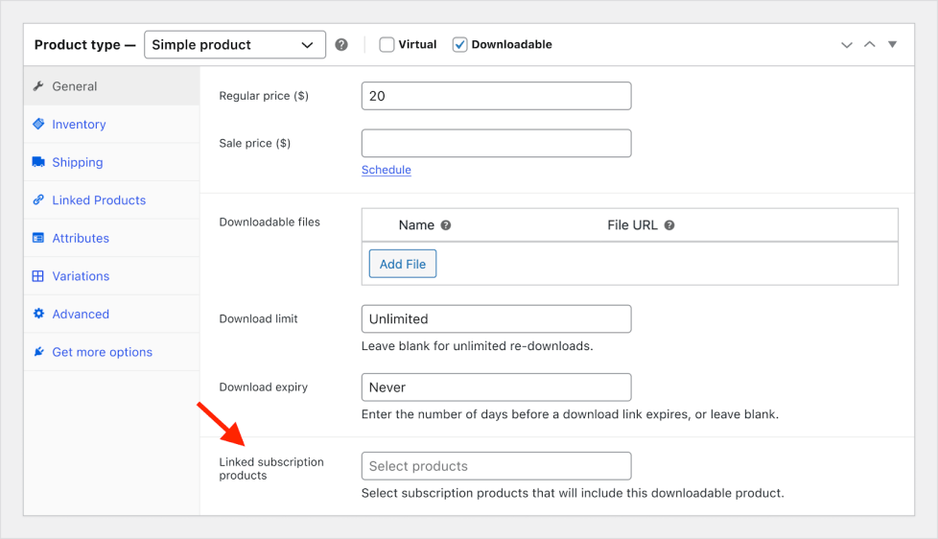Click the help icon beside Product type
The width and height of the screenshot is (938, 539).
pos(341,45)
